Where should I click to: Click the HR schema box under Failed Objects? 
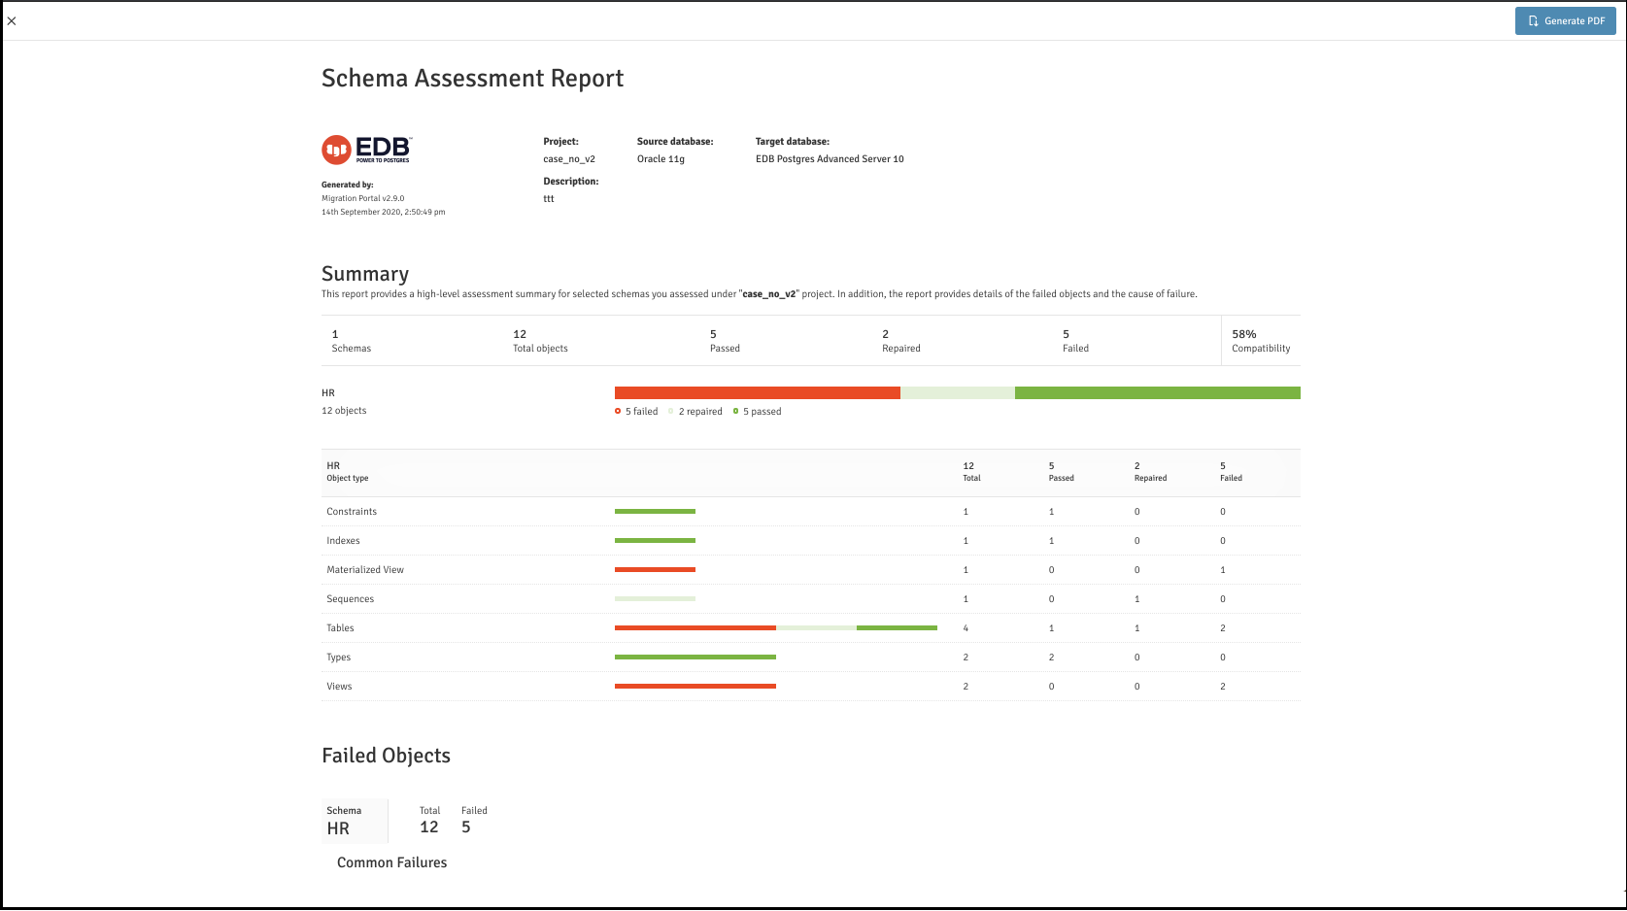tap(355, 821)
